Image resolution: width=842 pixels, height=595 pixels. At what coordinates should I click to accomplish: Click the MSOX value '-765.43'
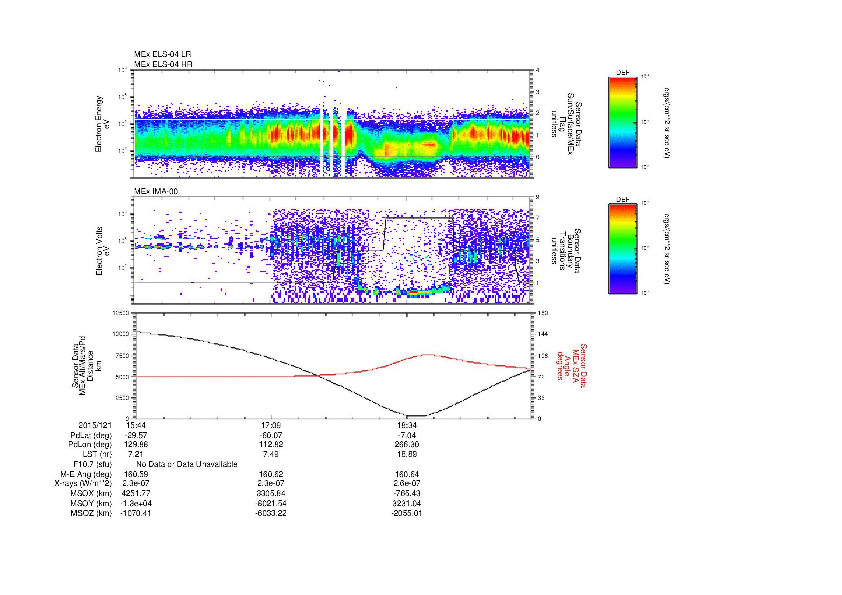pos(406,494)
